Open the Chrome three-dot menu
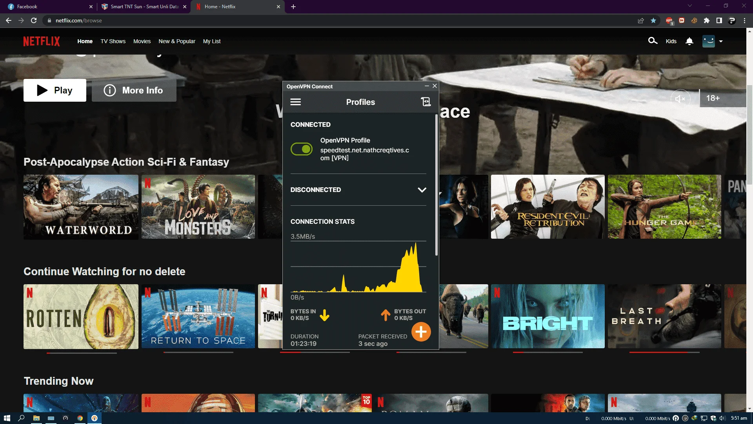Image resolution: width=753 pixels, height=424 pixels. click(744, 20)
